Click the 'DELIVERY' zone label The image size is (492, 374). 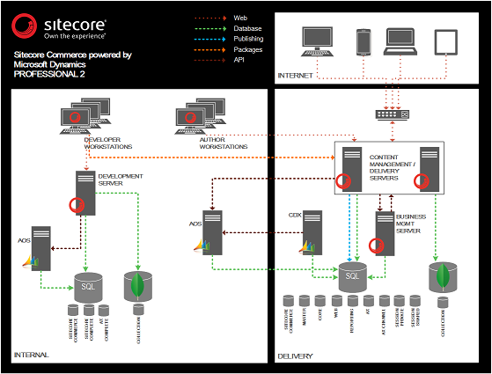[x=295, y=356]
